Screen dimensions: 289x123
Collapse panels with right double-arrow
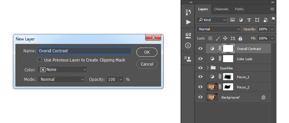point(273,2)
